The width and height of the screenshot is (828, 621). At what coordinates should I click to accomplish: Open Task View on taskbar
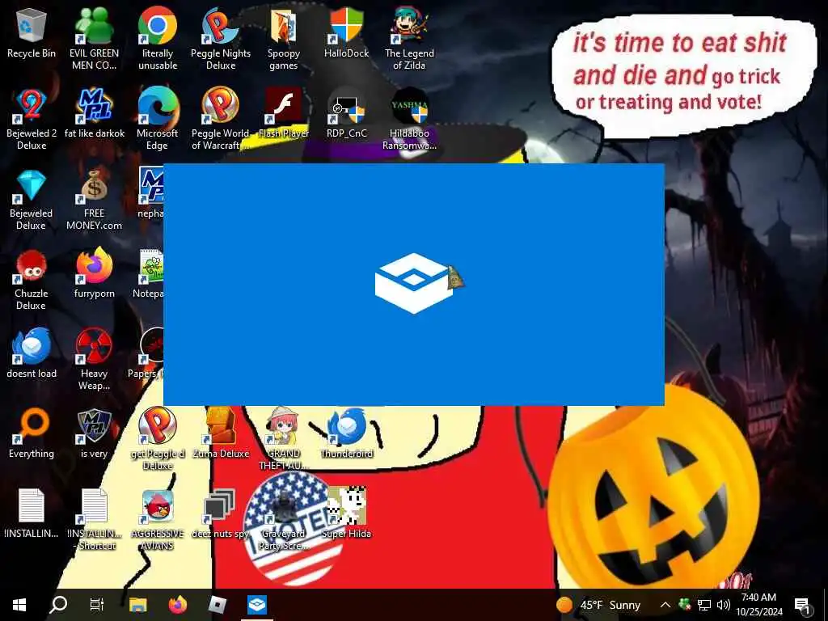(x=97, y=605)
